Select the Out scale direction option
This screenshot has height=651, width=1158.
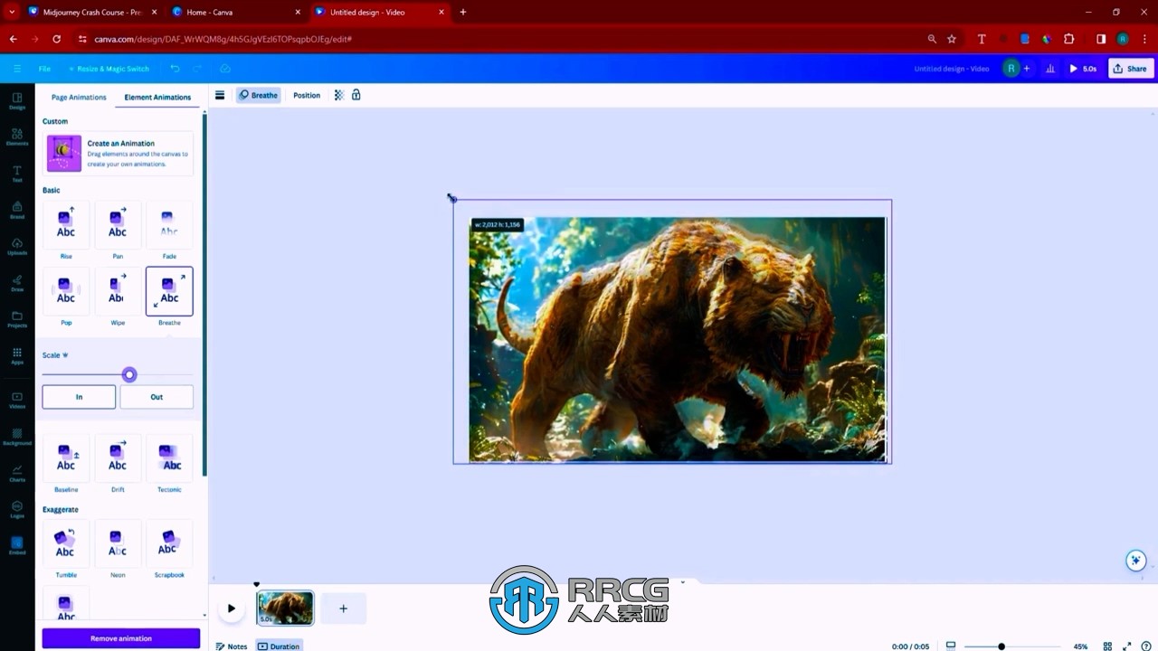(157, 397)
